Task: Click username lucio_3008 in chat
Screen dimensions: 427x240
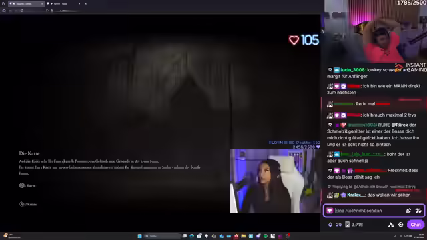Action: pos(352,70)
